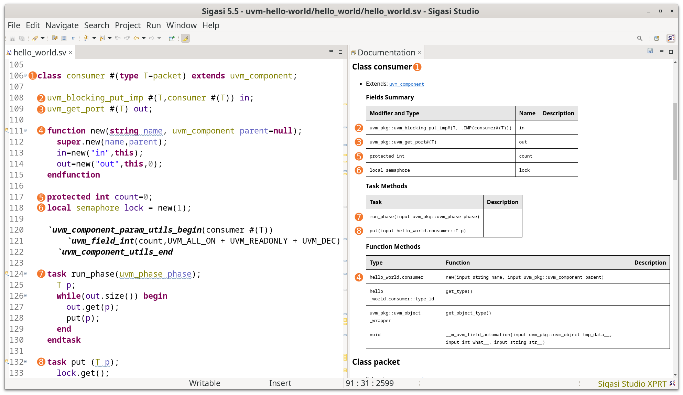Image resolution: width=683 pixels, height=395 pixels.
Task: Click the search magnifier icon in toolbar
Action: click(640, 38)
